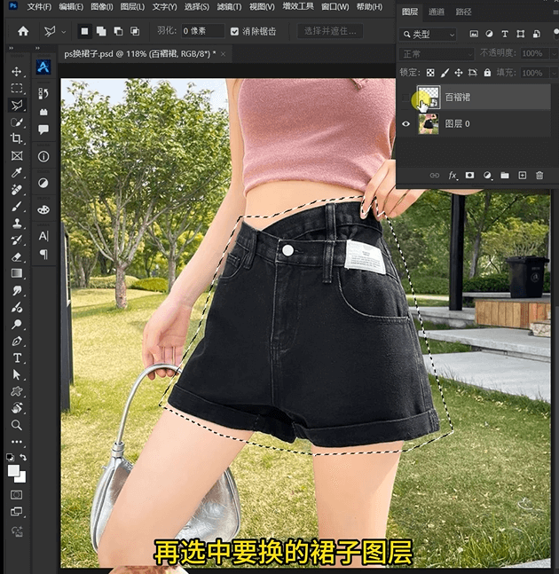
Task: Choose Subtract from selection mode icon
Action: pyautogui.click(x=118, y=31)
